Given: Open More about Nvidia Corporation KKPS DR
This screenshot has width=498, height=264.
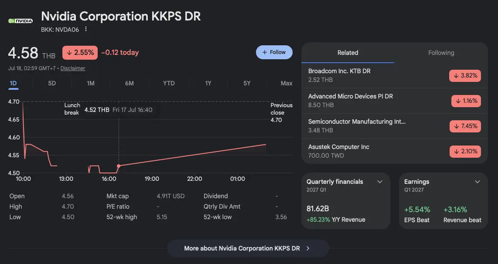Looking at the screenshot, I should [x=248, y=248].
